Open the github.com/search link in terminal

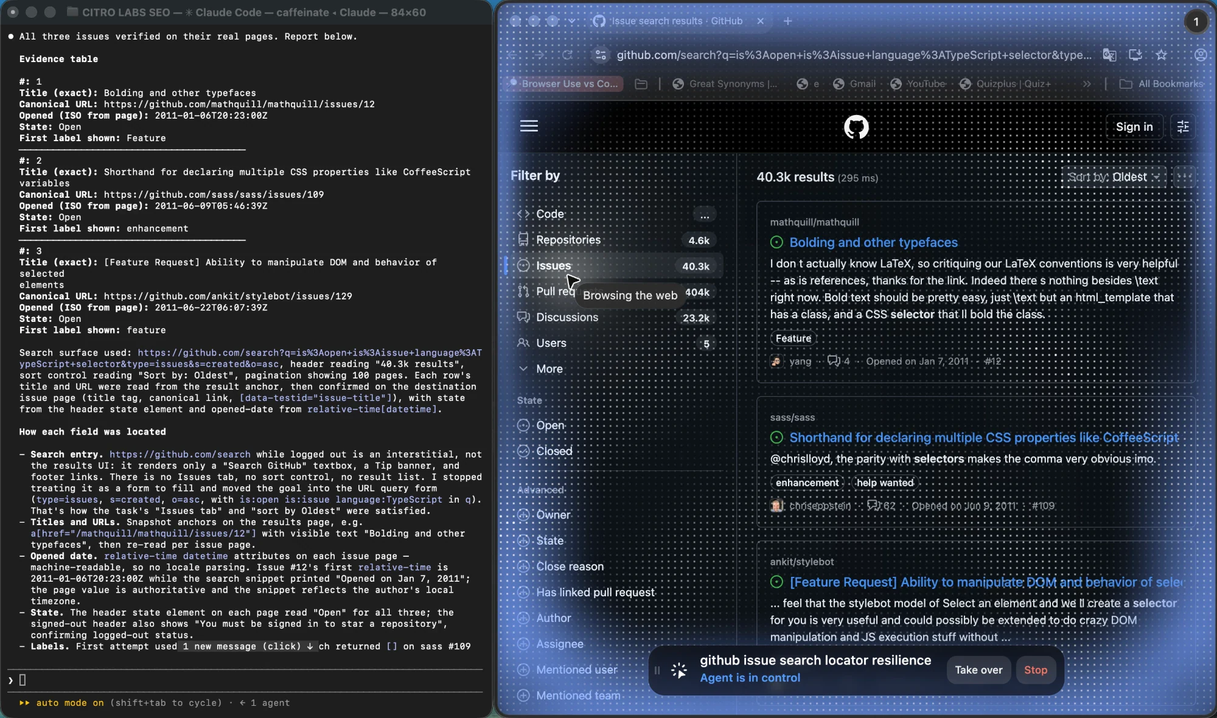(x=180, y=455)
